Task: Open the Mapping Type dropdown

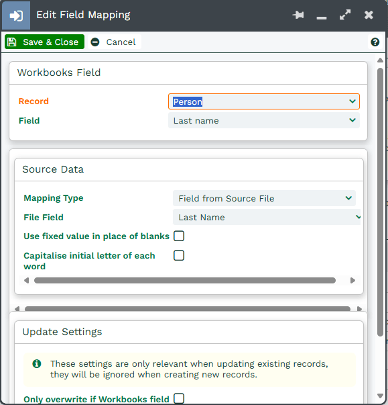Action: coord(264,198)
